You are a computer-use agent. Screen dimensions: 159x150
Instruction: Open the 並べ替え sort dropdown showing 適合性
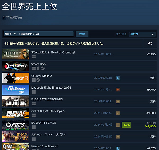tap(142, 34)
